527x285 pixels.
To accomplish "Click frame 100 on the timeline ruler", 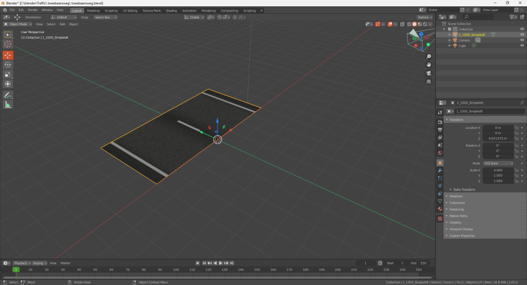I will click(176, 270).
